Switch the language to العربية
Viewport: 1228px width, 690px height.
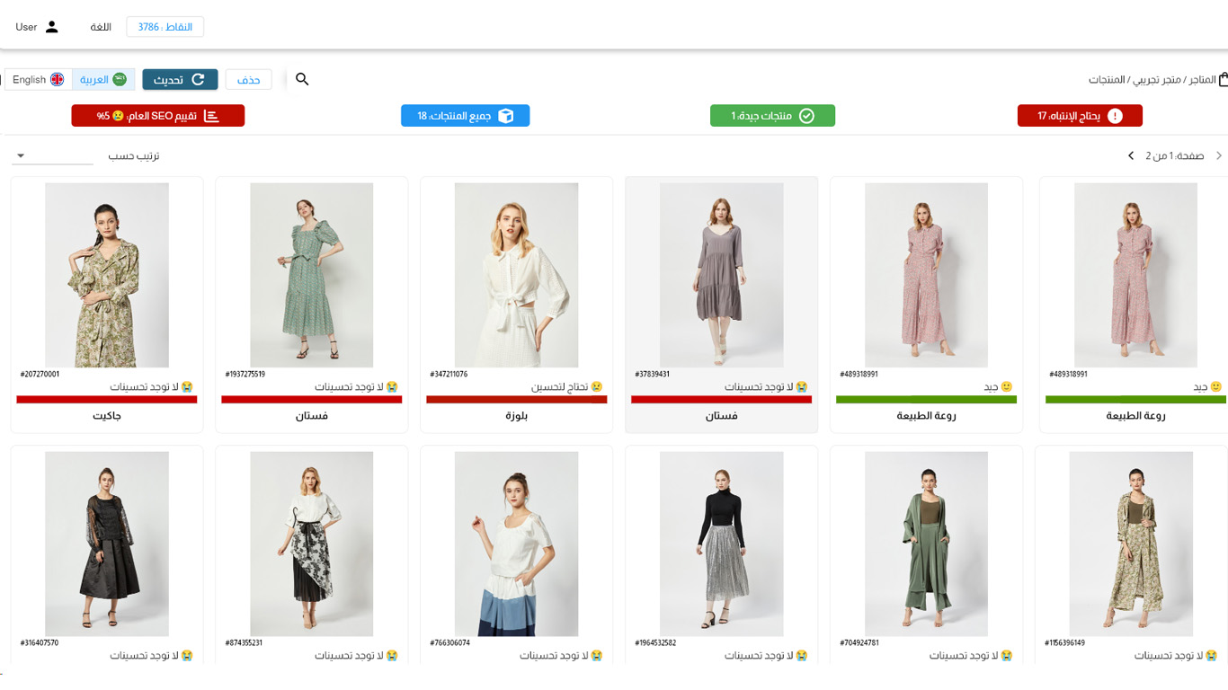pos(103,79)
